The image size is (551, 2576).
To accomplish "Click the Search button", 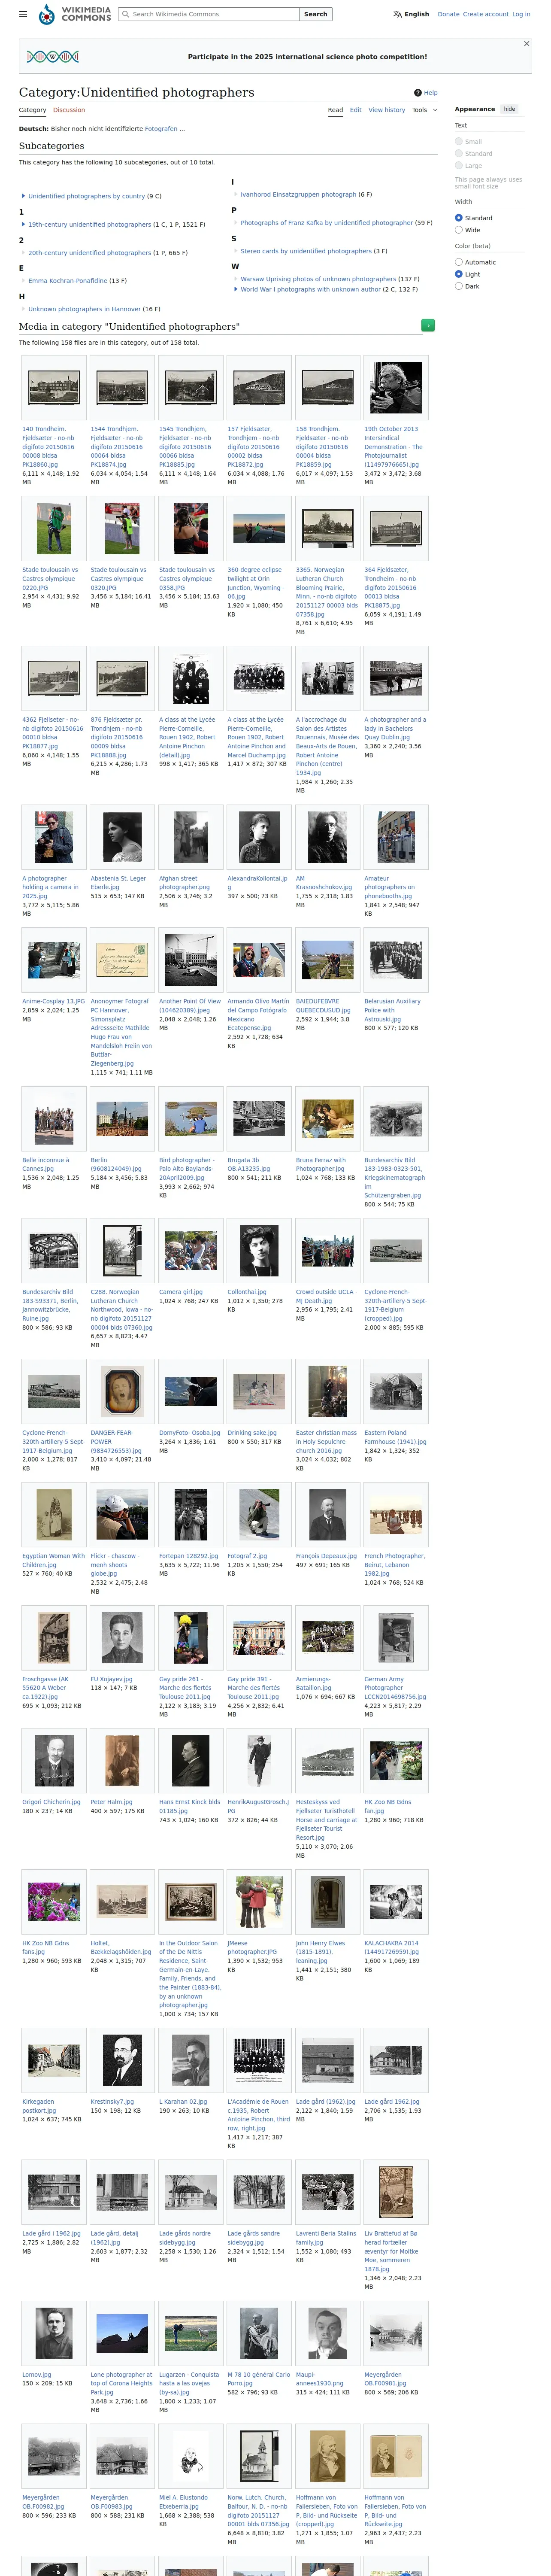I will [316, 14].
